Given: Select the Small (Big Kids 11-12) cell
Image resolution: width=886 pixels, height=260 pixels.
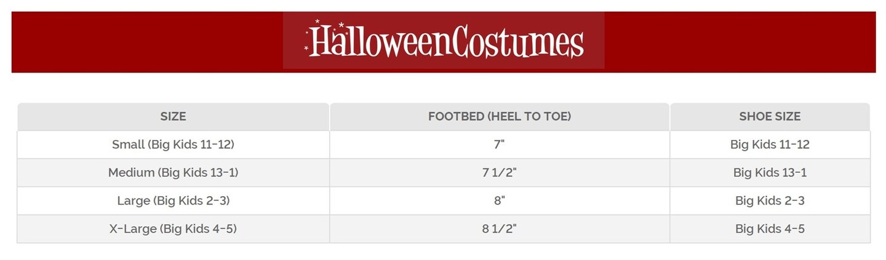Looking at the screenshot, I should click(173, 144).
